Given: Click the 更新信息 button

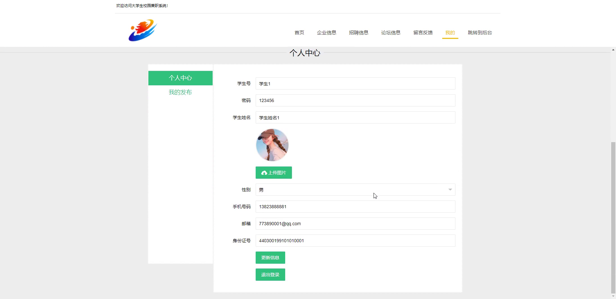Looking at the screenshot, I should click(x=270, y=258).
